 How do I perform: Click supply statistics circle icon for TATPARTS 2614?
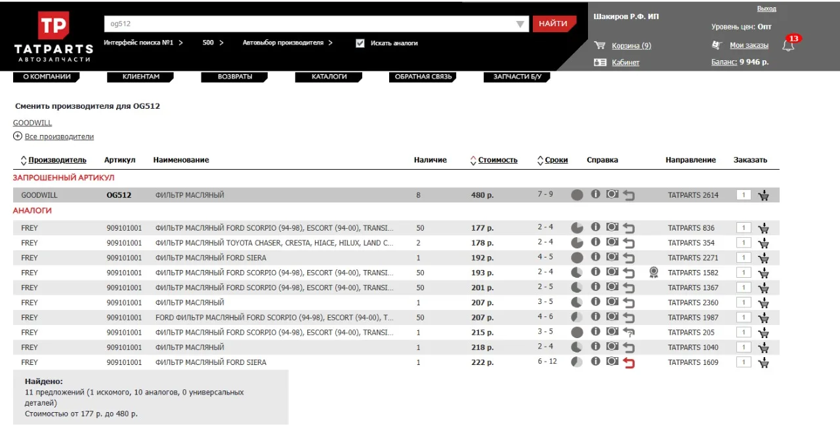[x=577, y=195]
